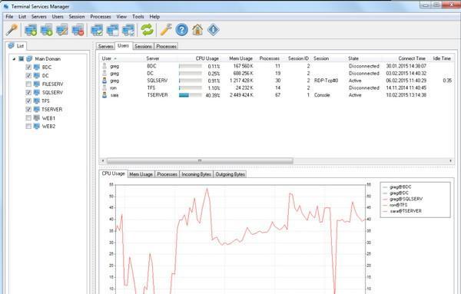Open the Tools menu
Viewport: 461px width, 294px height.
tap(138, 17)
